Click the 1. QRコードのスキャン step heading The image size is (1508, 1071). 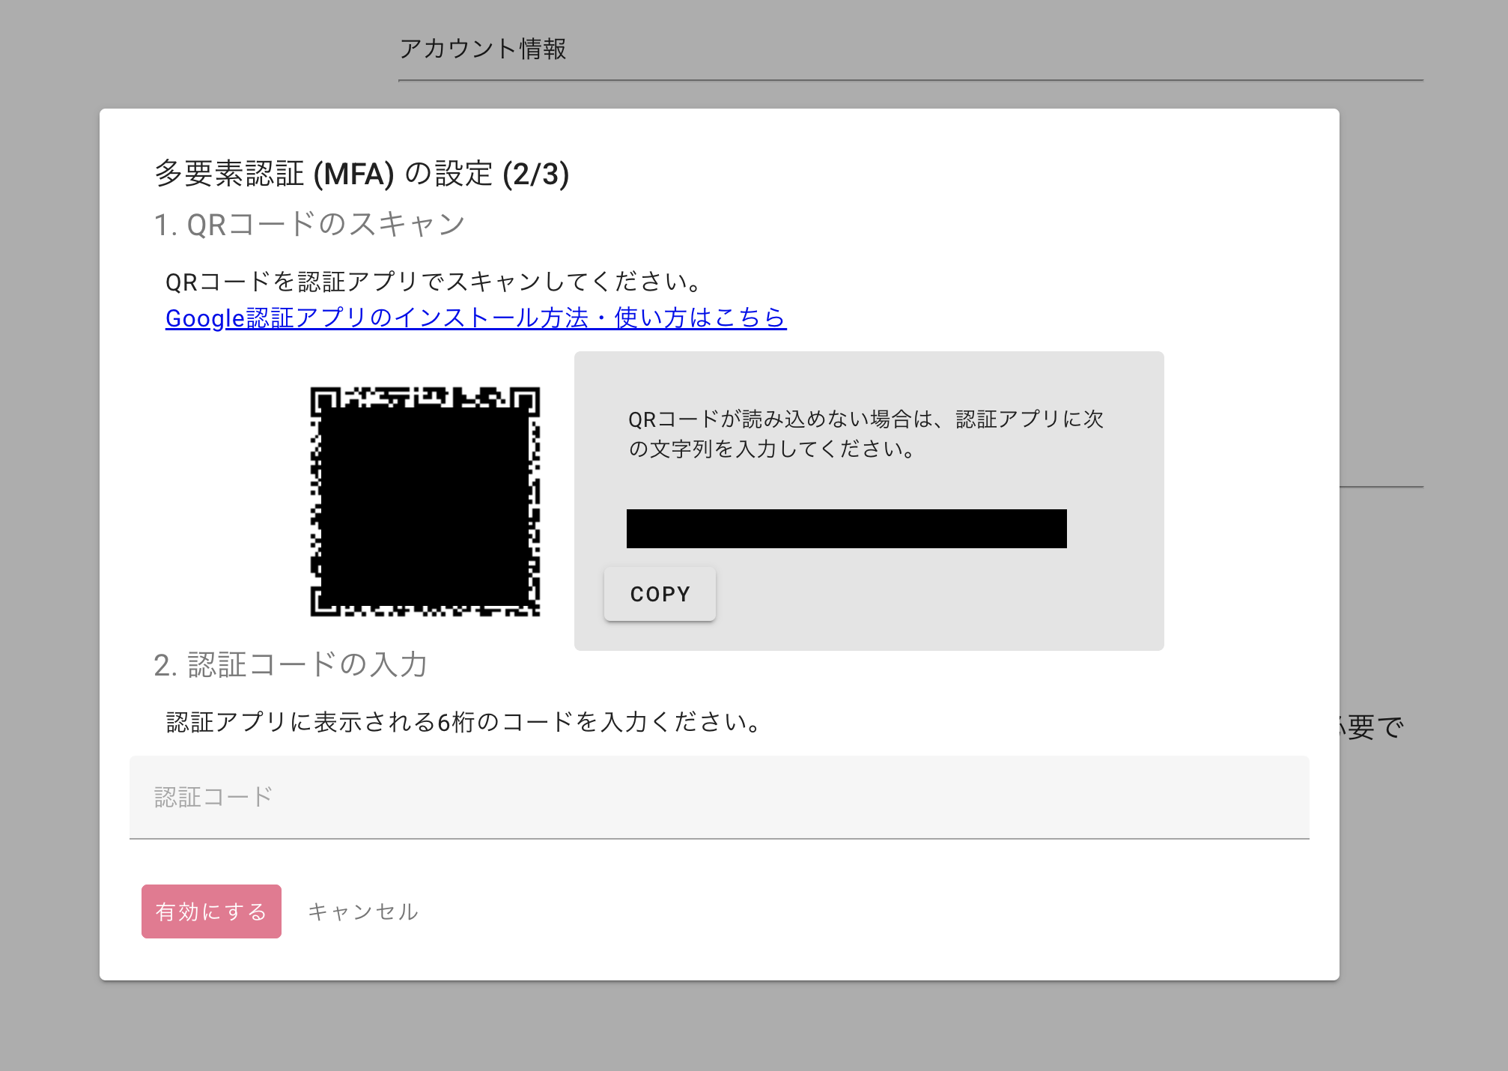(309, 225)
